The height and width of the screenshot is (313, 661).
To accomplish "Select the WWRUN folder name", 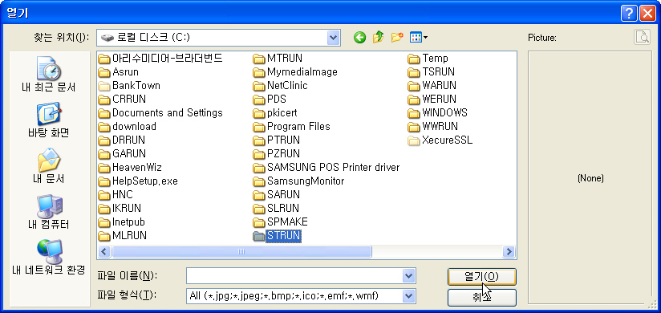I will point(440,126).
